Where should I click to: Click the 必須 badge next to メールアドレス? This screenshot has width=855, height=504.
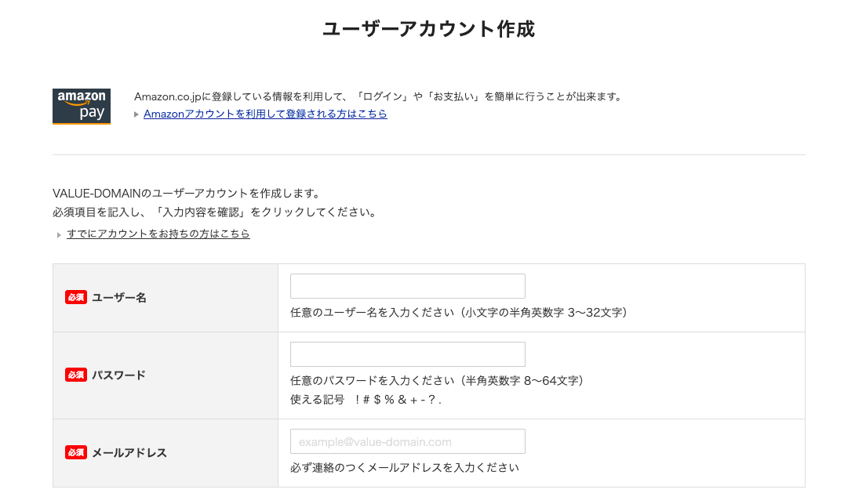(x=76, y=452)
